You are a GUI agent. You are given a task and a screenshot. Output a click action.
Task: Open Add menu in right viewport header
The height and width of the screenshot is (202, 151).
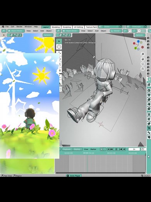coord(97,31)
